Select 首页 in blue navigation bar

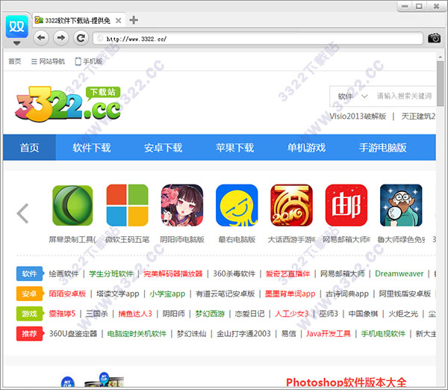29,147
